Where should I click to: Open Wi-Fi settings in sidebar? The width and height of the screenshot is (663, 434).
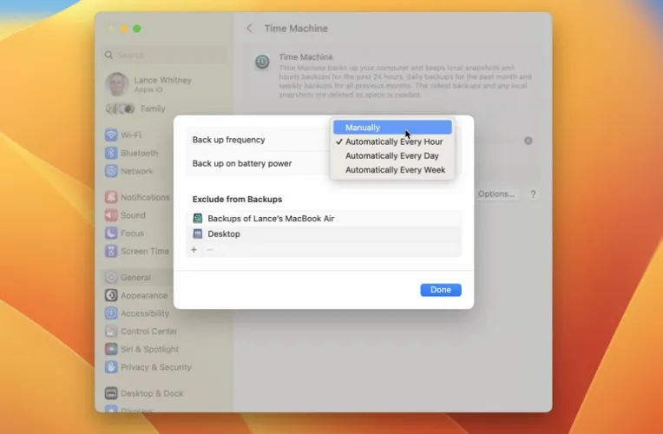(x=131, y=135)
